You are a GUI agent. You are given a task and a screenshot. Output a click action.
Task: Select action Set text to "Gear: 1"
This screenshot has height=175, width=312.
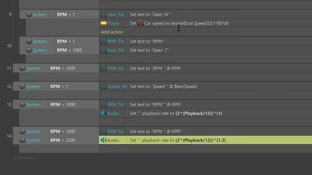[x=149, y=50]
